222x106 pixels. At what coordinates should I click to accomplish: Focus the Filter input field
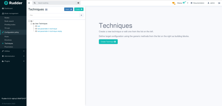tap(54, 15)
